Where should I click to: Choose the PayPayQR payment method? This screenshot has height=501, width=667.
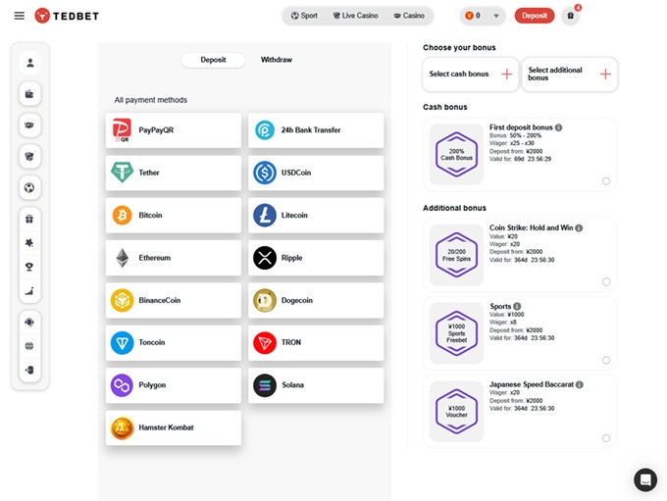pos(174,129)
